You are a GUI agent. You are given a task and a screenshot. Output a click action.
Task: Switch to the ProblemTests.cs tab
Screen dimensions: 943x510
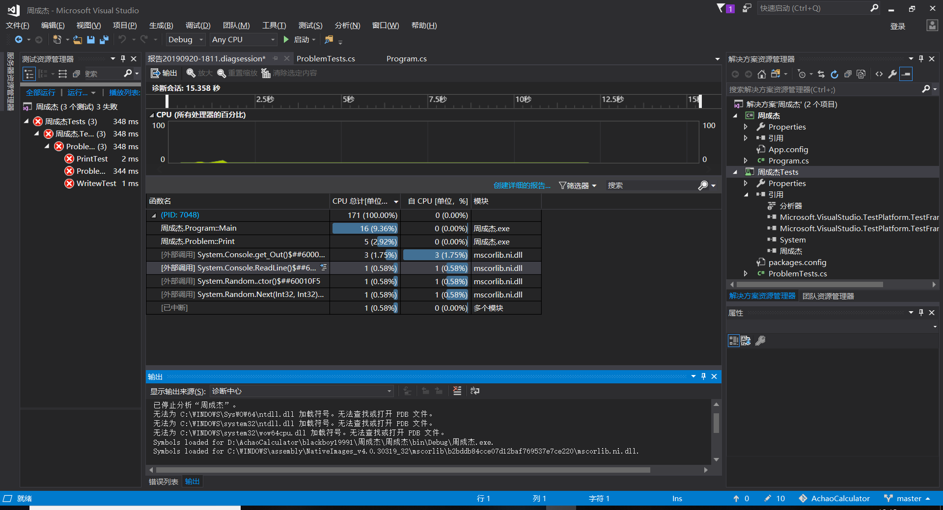(326, 58)
